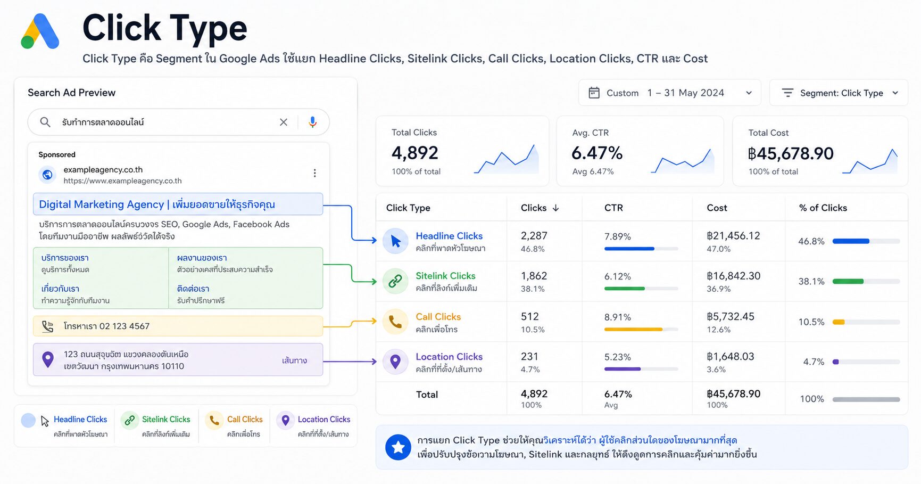Click the search box with Thai query
The width and height of the screenshot is (921, 484).
[x=178, y=122]
